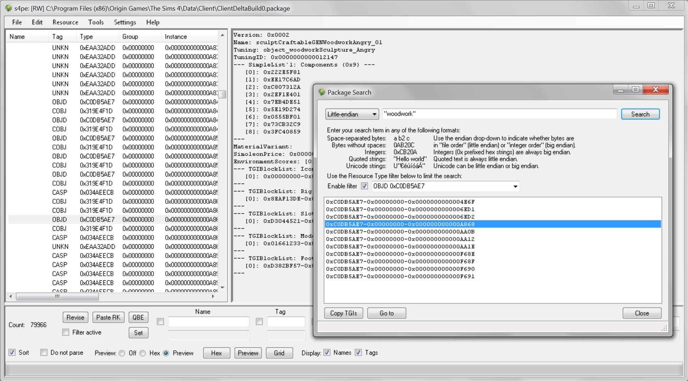
Task: Check the Do not parse option
Action: [44, 353]
